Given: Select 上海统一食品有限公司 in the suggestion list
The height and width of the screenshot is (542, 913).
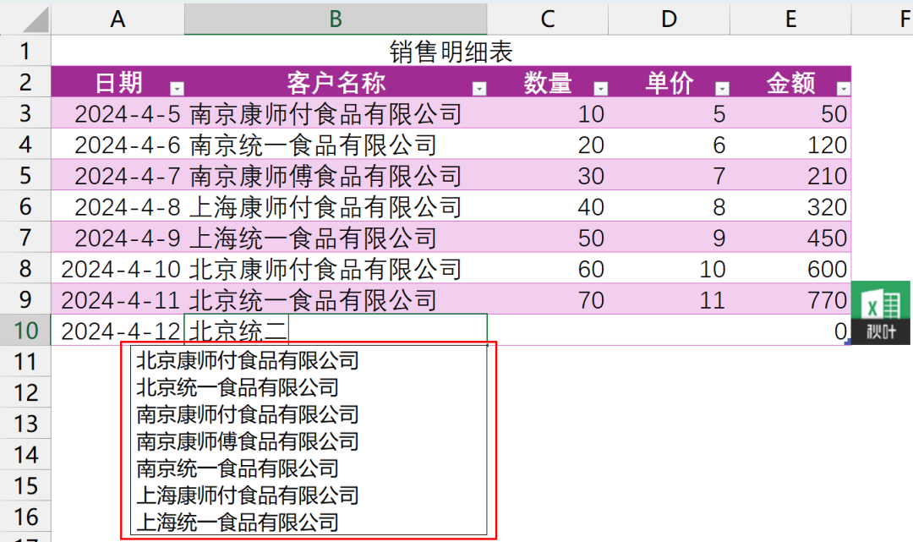Looking at the screenshot, I should (x=309, y=522).
